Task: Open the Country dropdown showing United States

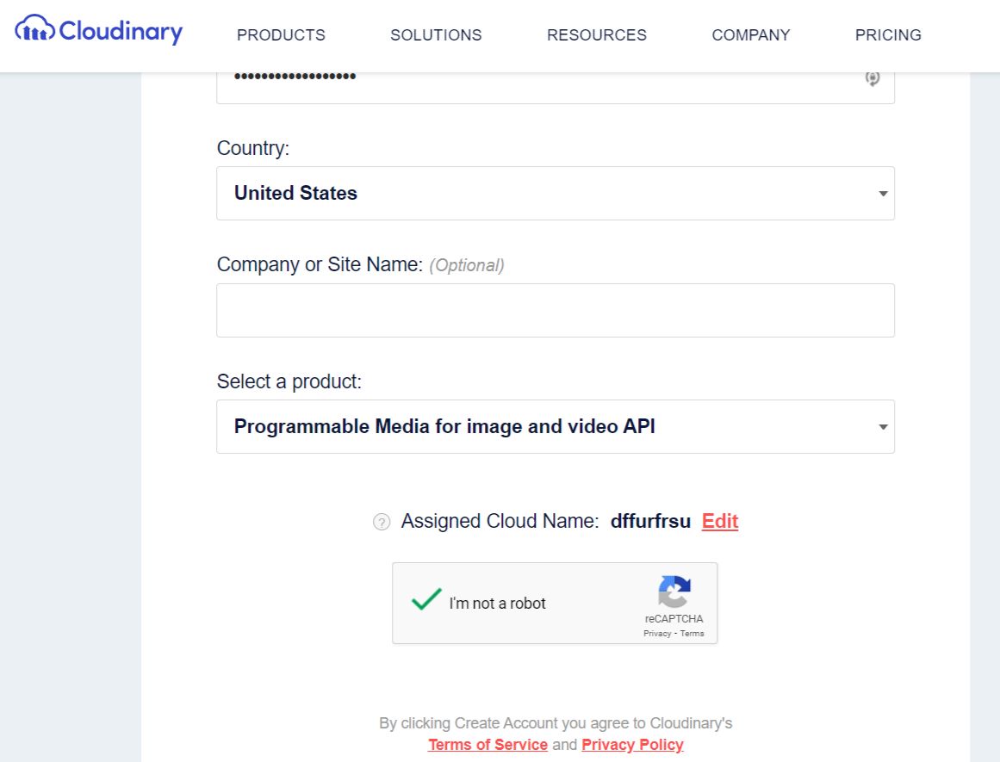Action: click(x=555, y=193)
